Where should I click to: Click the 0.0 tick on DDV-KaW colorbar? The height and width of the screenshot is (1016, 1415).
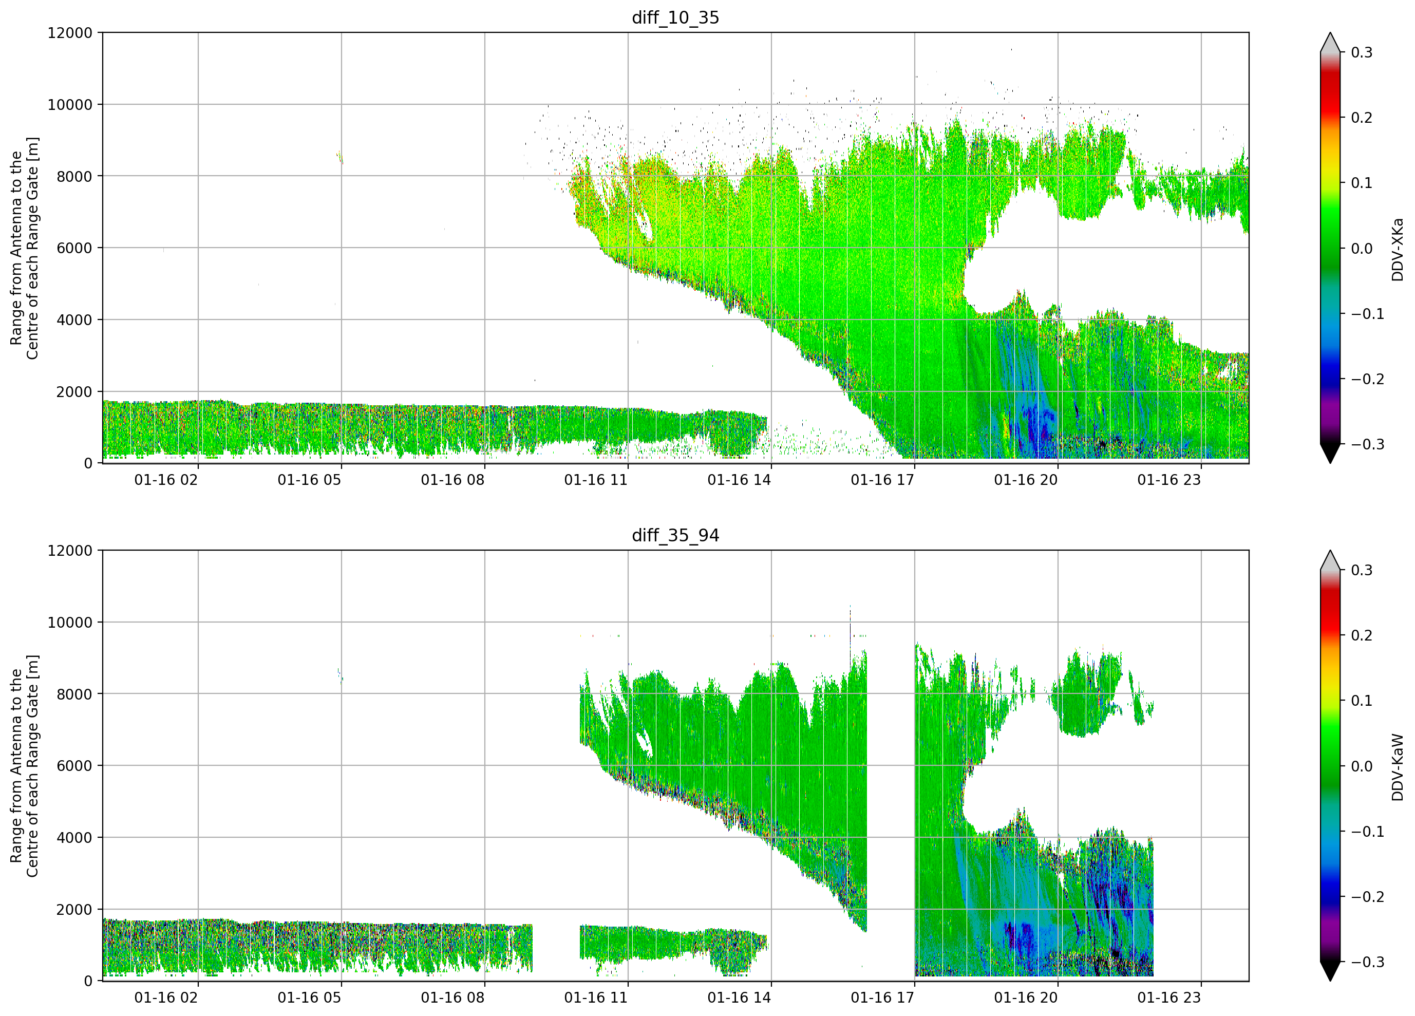pos(1362,766)
